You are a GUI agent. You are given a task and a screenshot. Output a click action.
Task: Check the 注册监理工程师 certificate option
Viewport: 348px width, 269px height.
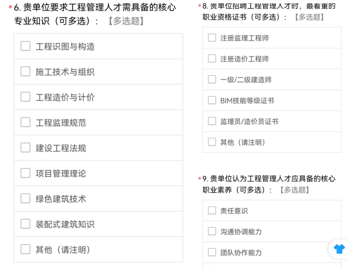coord(212,38)
